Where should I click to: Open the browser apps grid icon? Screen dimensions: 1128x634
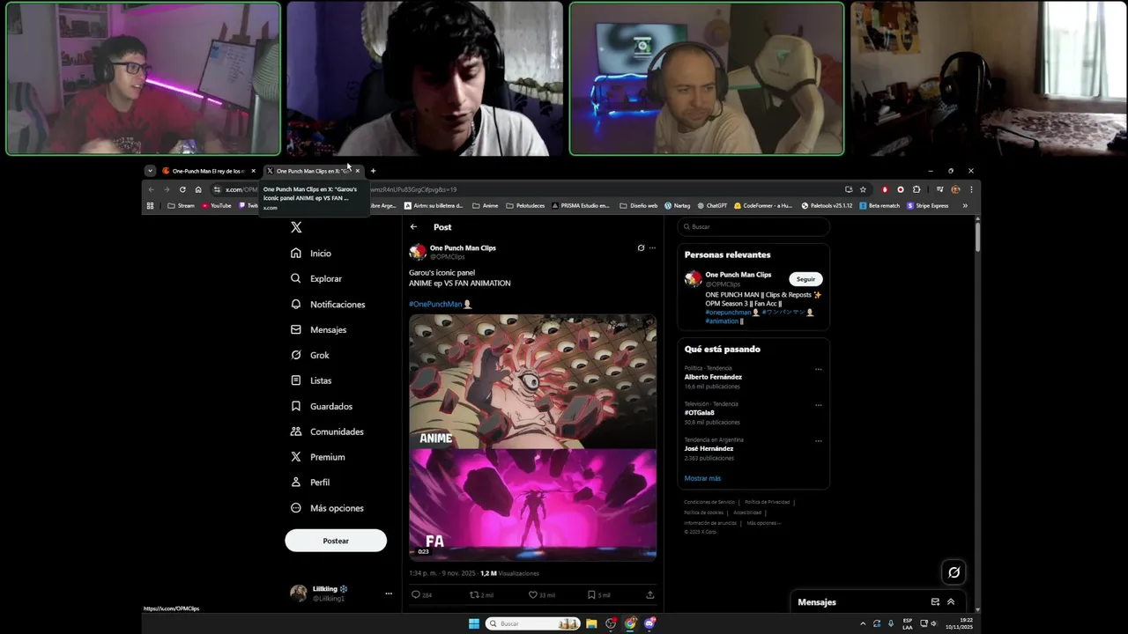pyautogui.click(x=150, y=205)
